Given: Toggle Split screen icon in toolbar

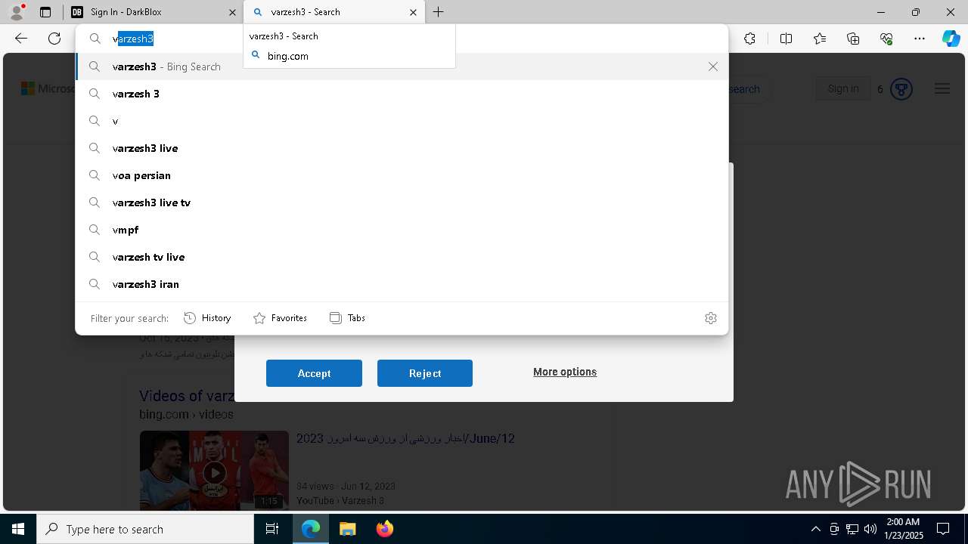Looking at the screenshot, I should click(x=786, y=39).
